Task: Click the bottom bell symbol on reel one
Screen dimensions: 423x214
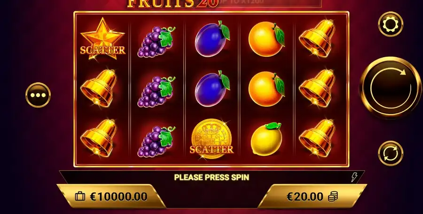Action: [x=99, y=138]
